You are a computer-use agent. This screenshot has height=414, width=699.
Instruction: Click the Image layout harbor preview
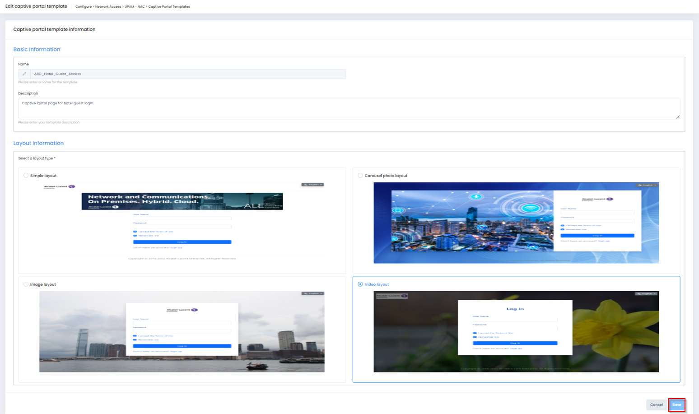[182, 331]
